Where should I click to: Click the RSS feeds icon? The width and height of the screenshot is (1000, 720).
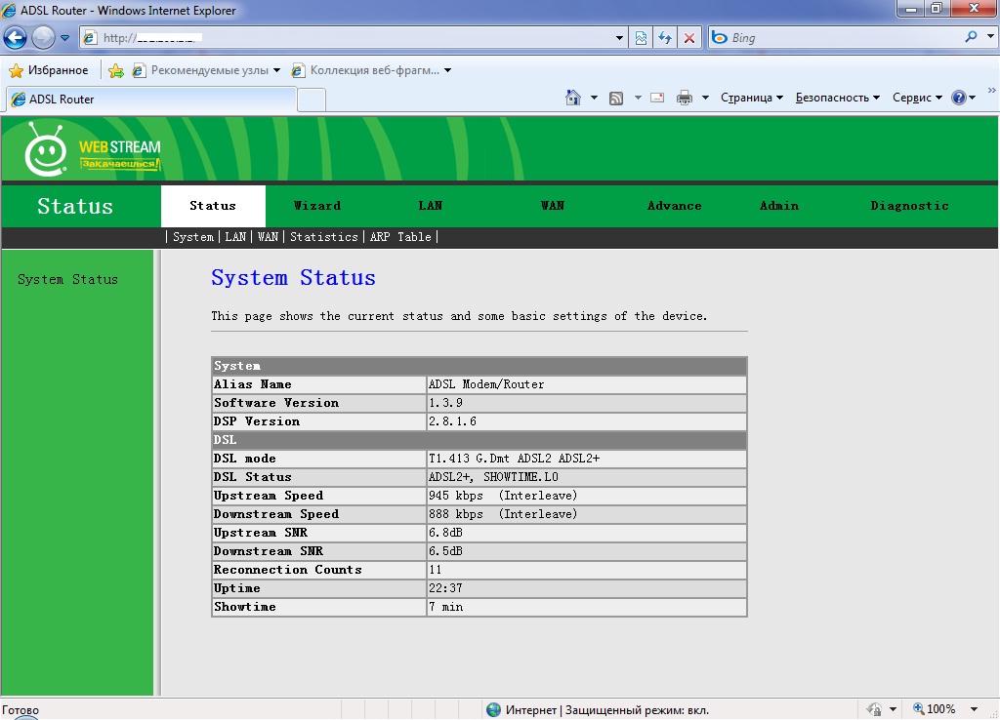616,98
